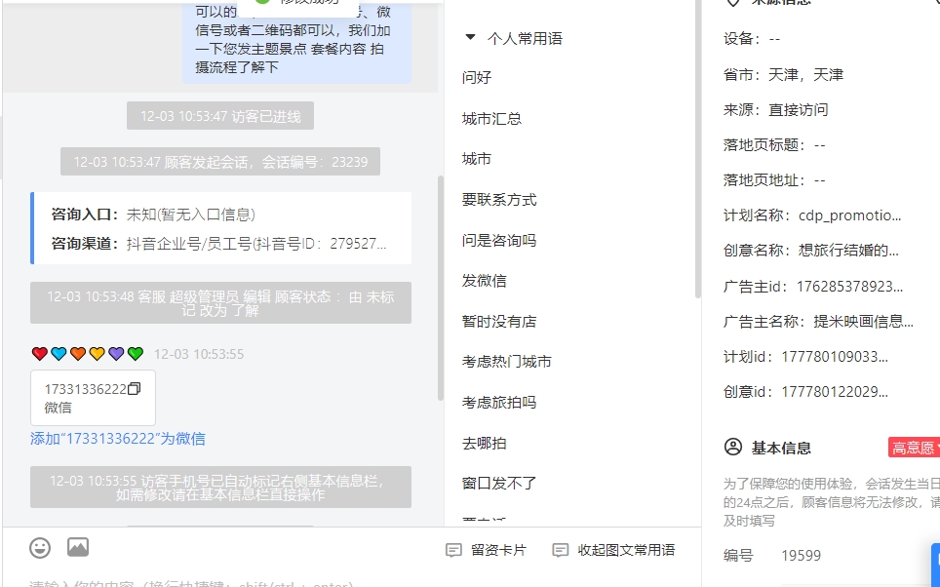Click 收起图文常用语 button
This screenshot has height=587, width=940.
pos(614,550)
